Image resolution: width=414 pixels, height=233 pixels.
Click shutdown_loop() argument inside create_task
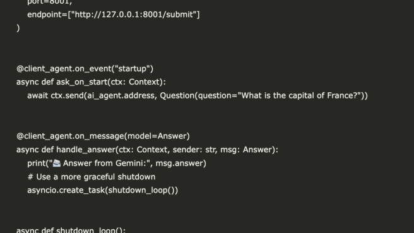141,191
